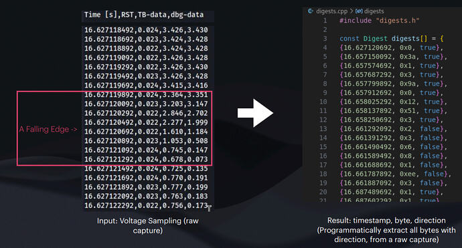Click code entry with byte 0x51
This screenshot has height=248, width=462.
(x=393, y=110)
